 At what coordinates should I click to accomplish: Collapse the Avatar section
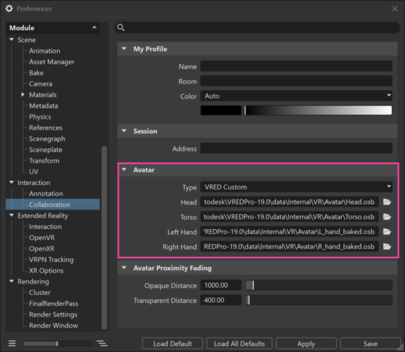(x=124, y=169)
